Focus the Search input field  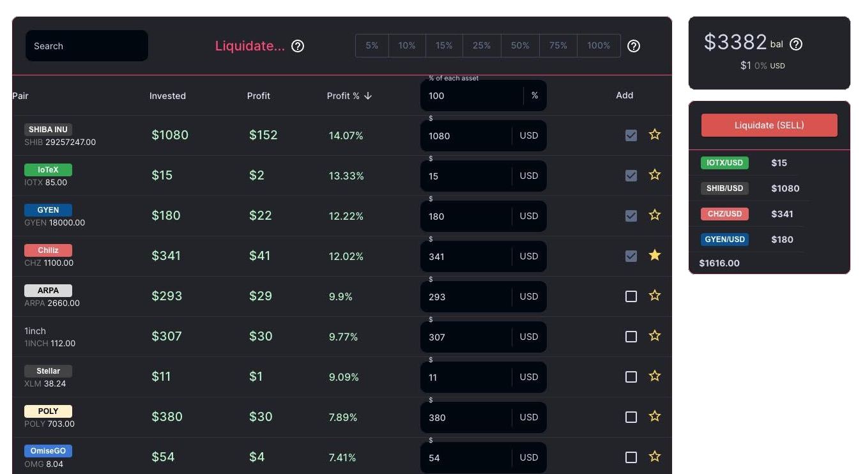(87, 46)
